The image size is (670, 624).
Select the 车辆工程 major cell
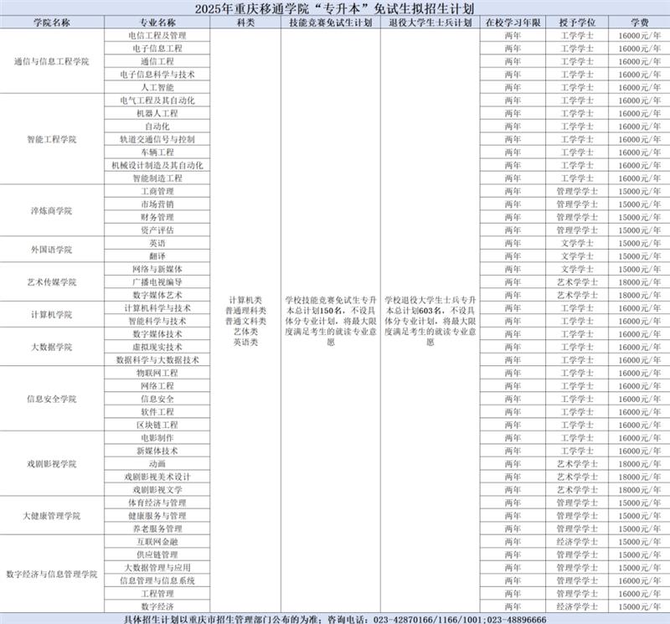[157, 152]
